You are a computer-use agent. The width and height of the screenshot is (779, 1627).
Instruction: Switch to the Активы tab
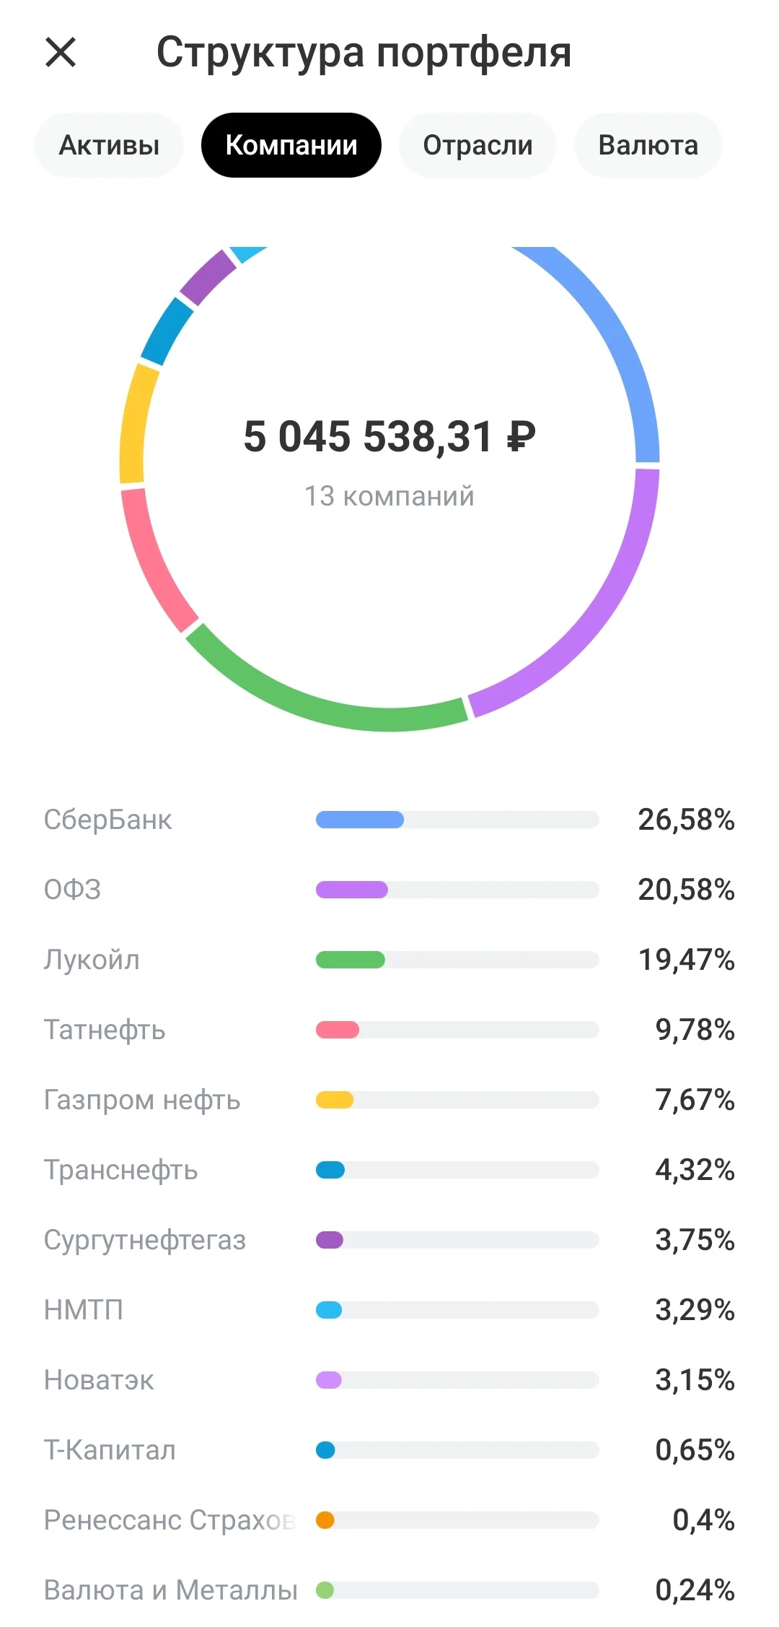coord(109,145)
